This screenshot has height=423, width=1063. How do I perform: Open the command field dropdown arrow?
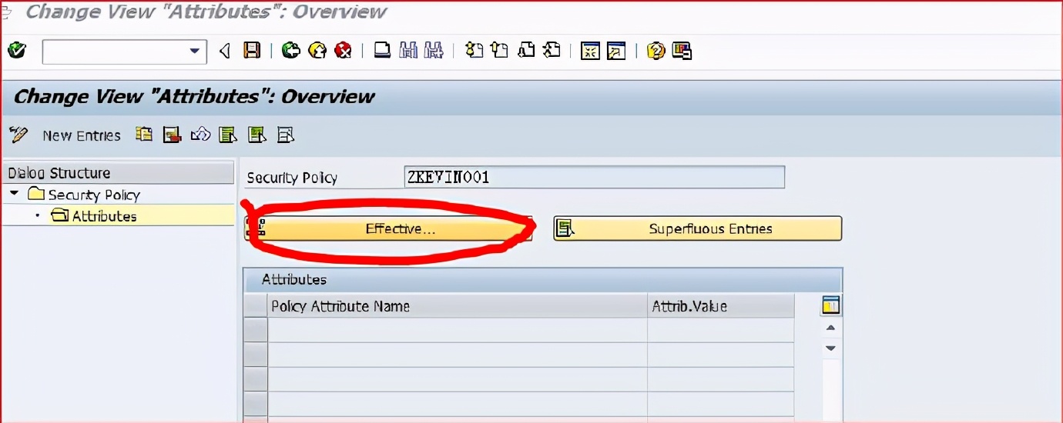pyautogui.click(x=195, y=52)
